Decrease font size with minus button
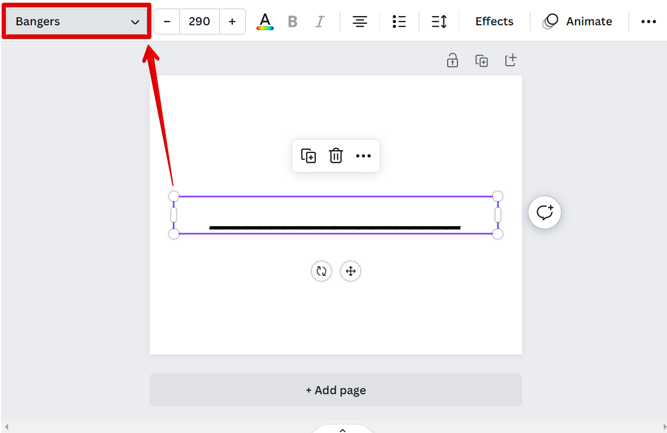Image resolution: width=667 pixels, height=433 pixels. coord(167,22)
